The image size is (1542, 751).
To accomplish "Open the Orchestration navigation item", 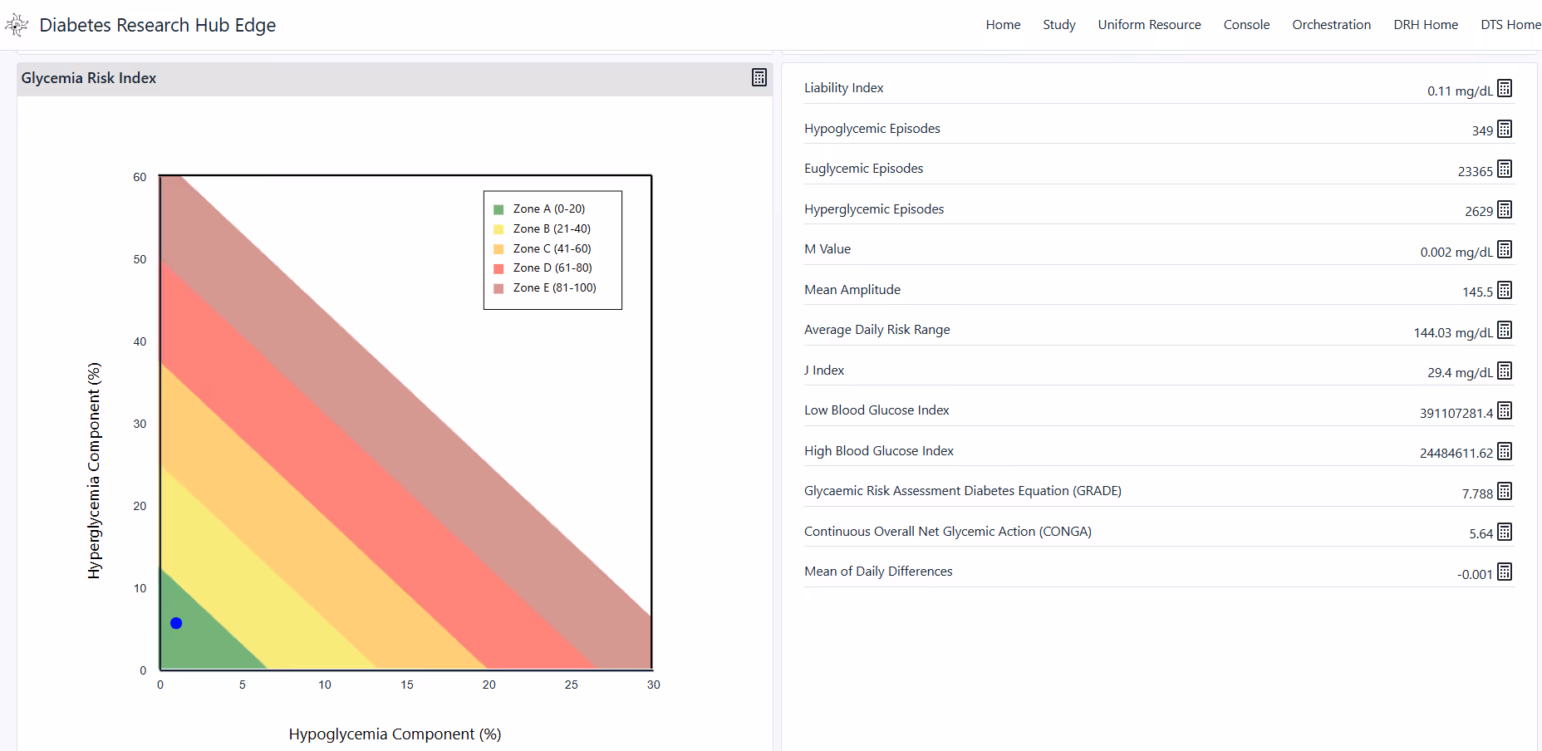I will tap(1331, 25).
